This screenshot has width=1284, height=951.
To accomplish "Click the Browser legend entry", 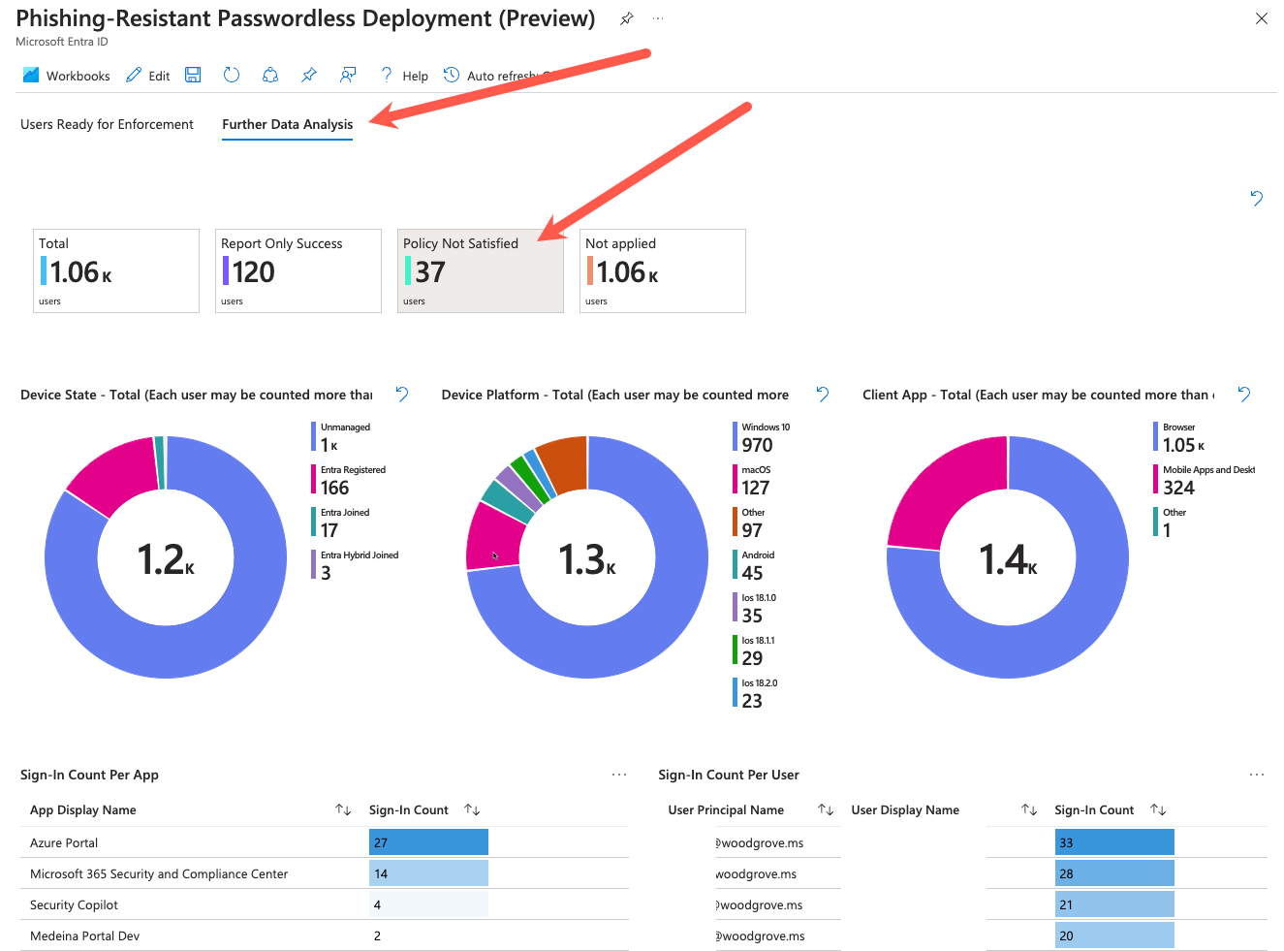I will [1179, 437].
